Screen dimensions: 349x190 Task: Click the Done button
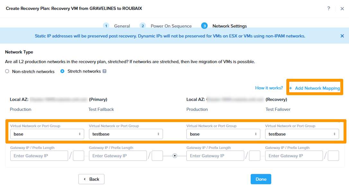(261, 179)
